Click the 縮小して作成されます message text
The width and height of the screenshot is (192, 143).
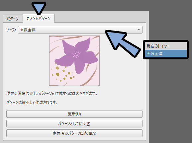tap(32, 103)
